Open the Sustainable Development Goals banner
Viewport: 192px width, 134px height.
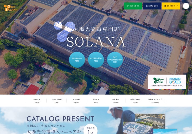[x=167, y=82]
